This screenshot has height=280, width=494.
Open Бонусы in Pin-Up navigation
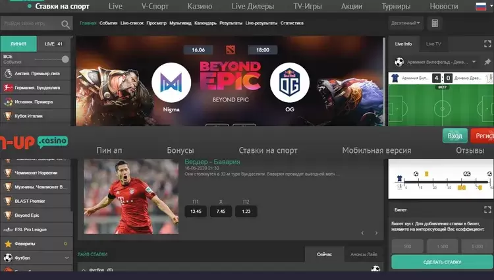180,151
